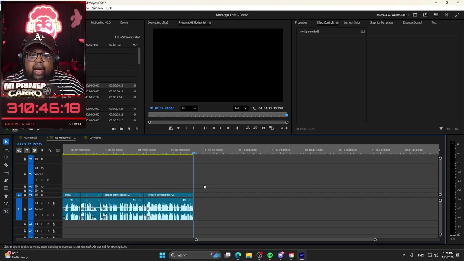Viewport: 464px width, 261px height.
Task: Select the Rectangle tool
Action: tap(6, 188)
